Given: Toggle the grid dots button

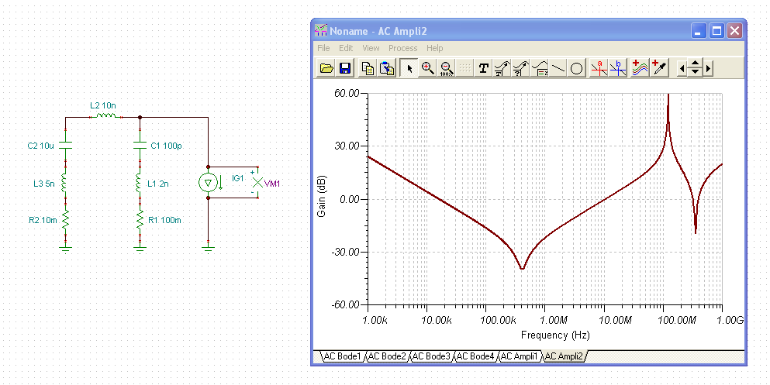Looking at the screenshot, I should (x=464, y=68).
